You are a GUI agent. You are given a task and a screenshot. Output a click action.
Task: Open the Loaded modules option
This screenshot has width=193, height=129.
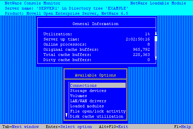point(87,106)
